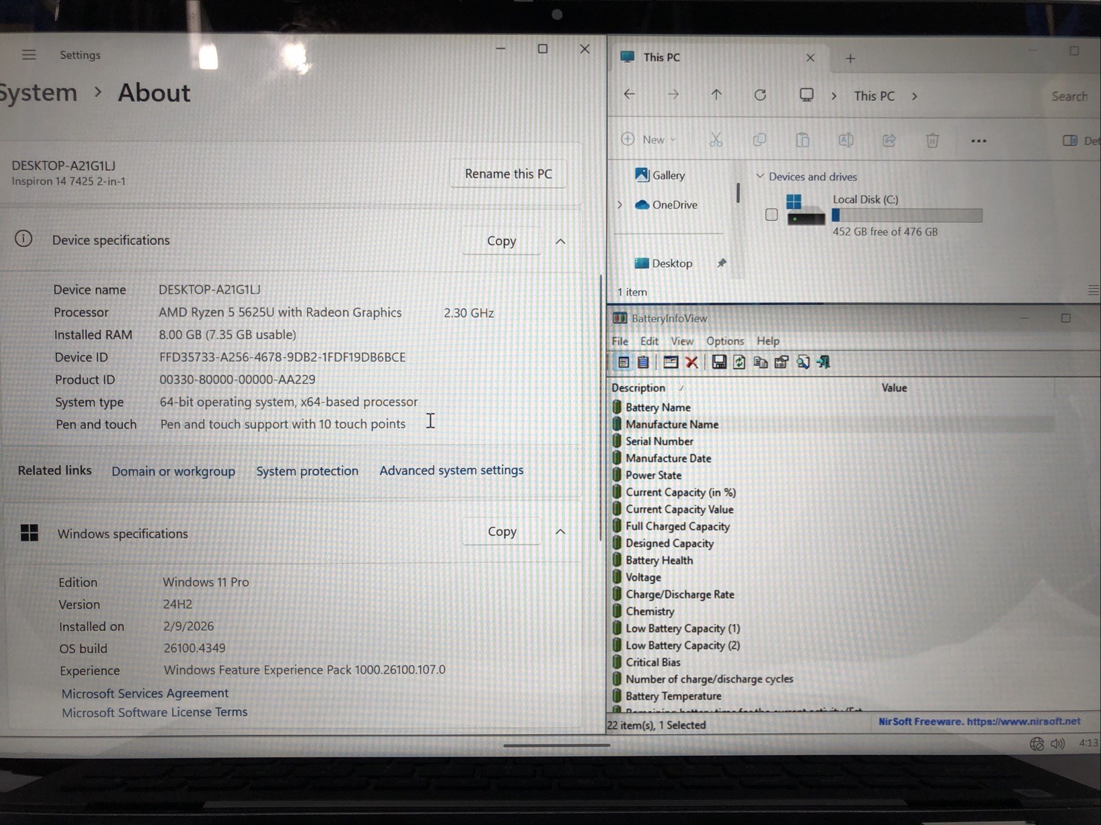Go back in This PC window
The image size is (1101, 825).
pos(629,94)
